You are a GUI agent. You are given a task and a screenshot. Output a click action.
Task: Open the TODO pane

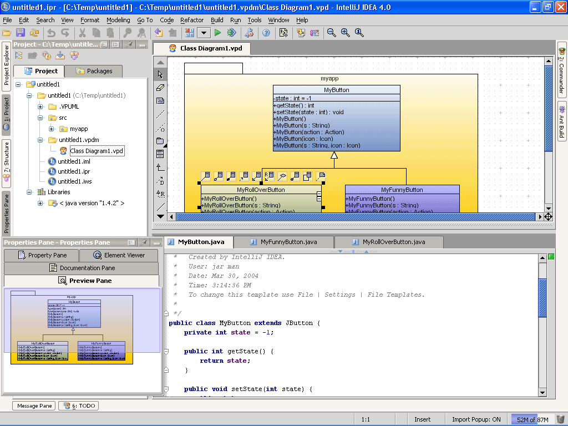78,405
